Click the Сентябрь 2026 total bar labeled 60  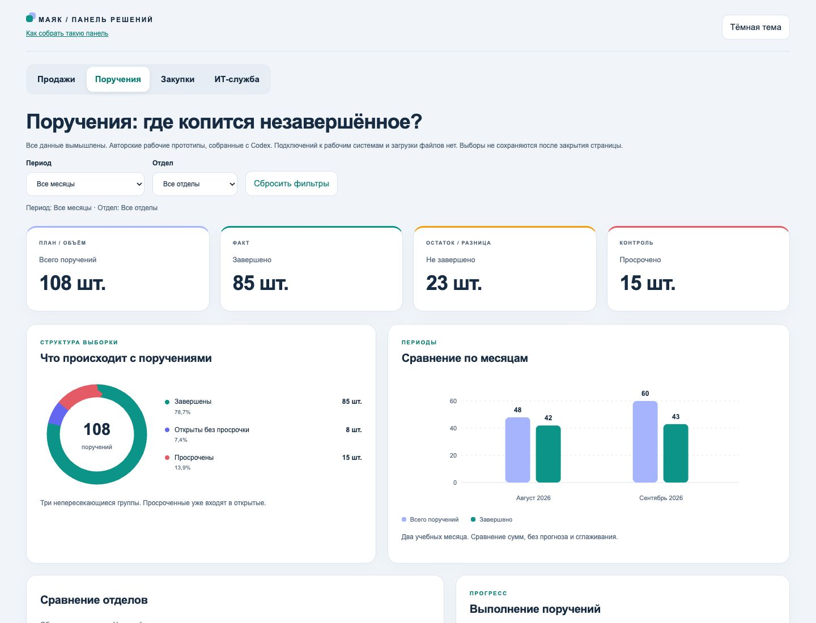(x=645, y=442)
